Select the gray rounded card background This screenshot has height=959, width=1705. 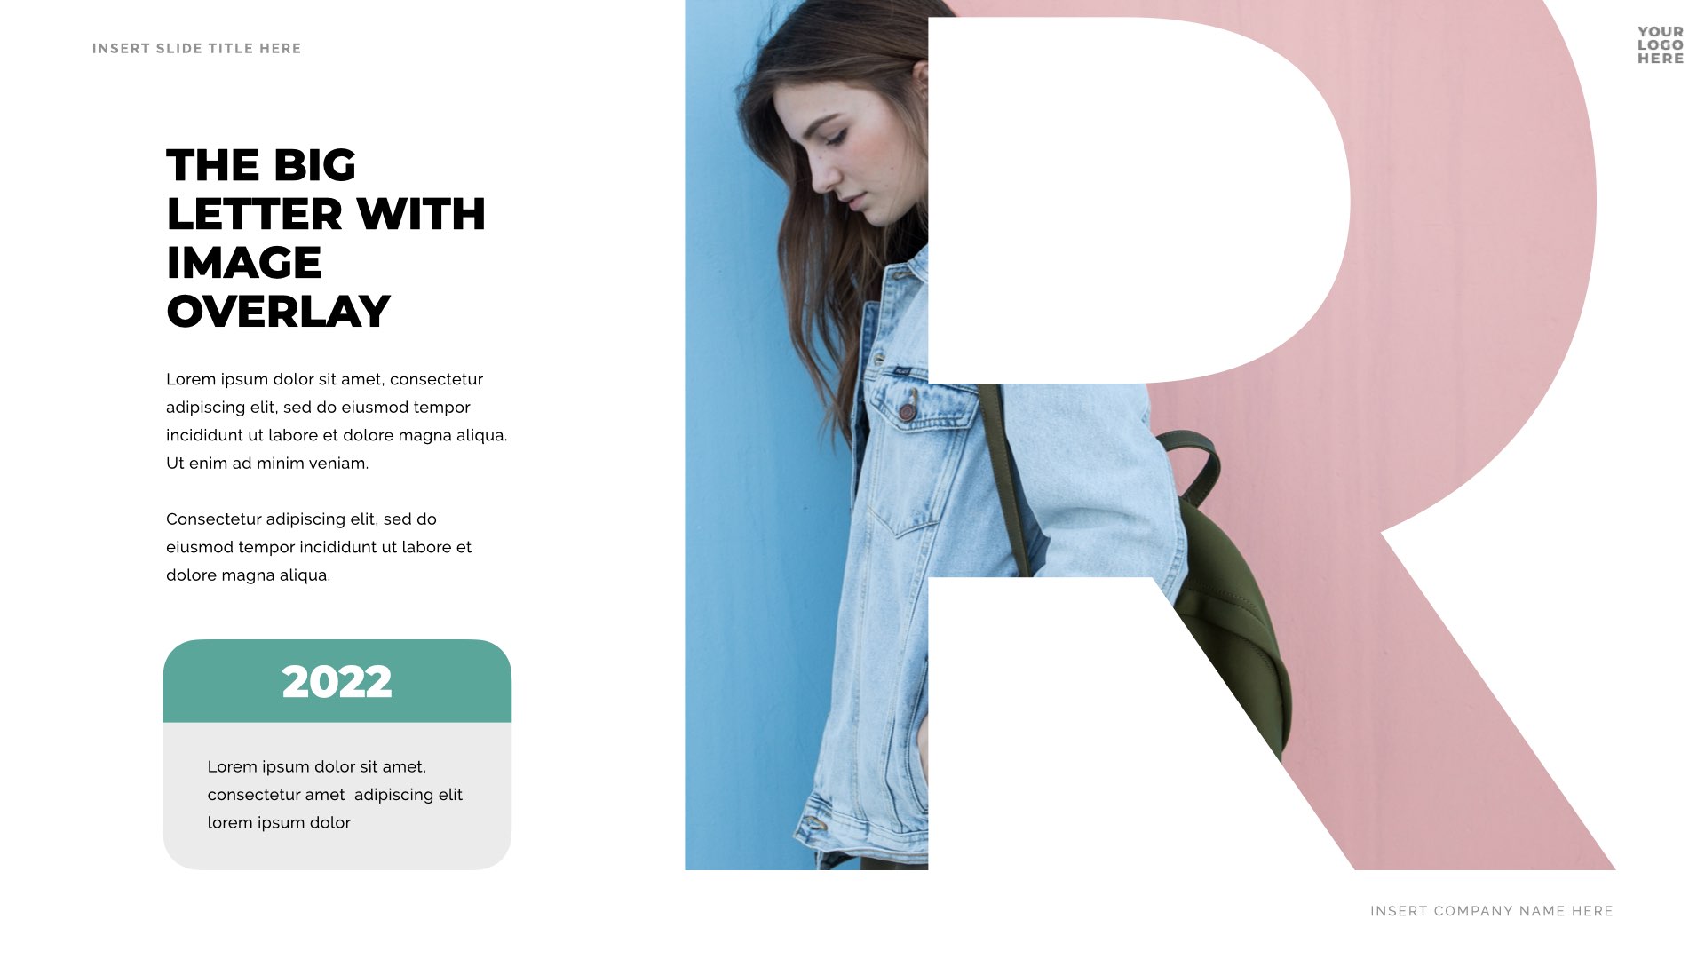coord(337,796)
